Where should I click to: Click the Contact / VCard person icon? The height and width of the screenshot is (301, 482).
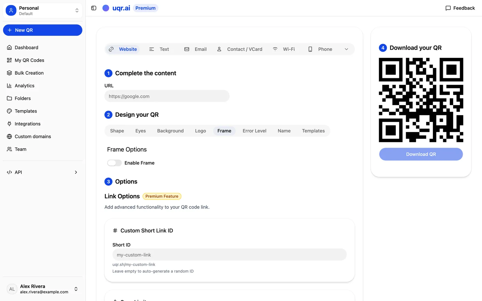pyautogui.click(x=219, y=49)
